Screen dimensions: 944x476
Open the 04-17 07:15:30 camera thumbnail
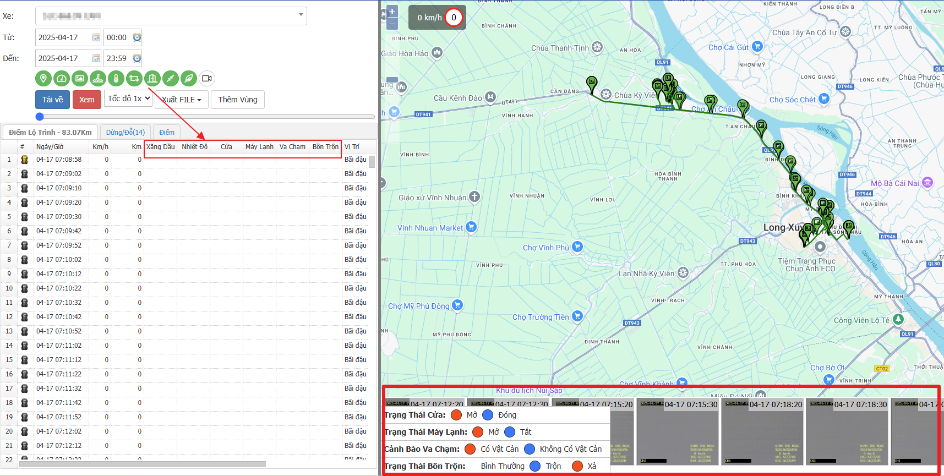click(678, 432)
